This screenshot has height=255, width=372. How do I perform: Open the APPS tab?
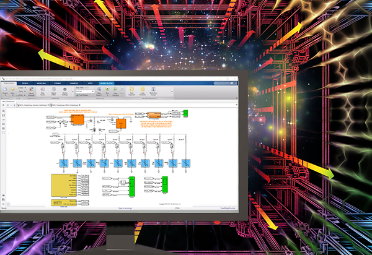[91, 82]
